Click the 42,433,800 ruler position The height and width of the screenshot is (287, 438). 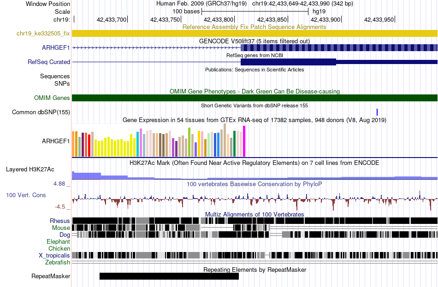tap(219, 19)
